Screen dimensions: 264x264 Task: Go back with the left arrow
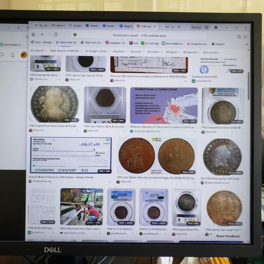[43, 34]
